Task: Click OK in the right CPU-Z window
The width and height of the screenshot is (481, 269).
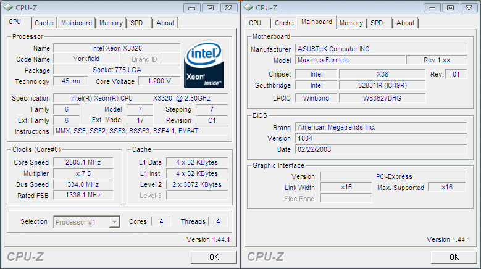Action: (454, 257)
